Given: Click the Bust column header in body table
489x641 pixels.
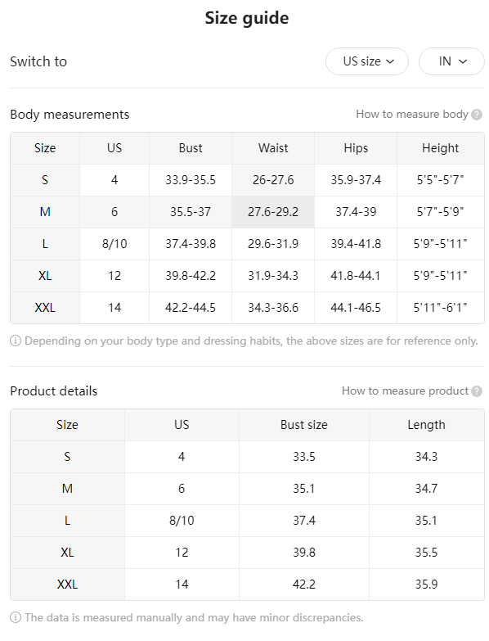Looking at the screenshot, I should pyautogui.click(x=191, y=148).
